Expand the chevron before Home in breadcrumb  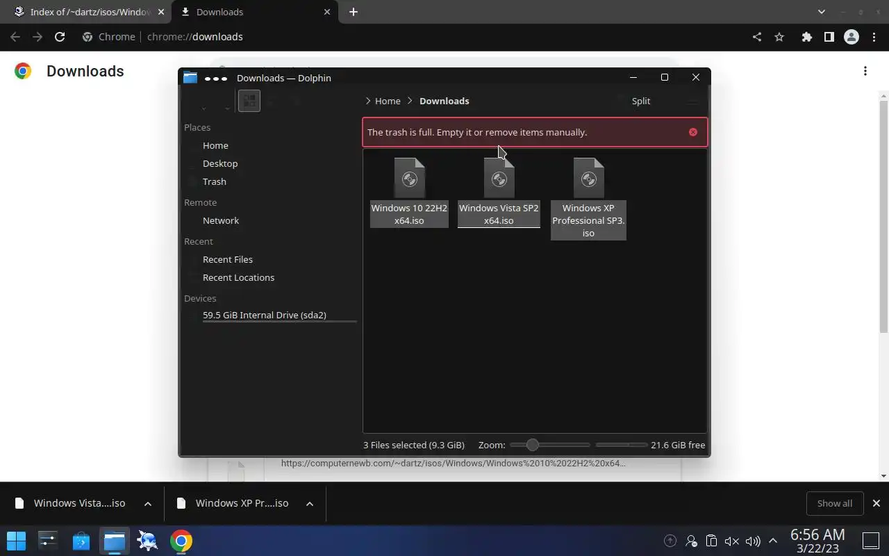click(x=368, y=101)
